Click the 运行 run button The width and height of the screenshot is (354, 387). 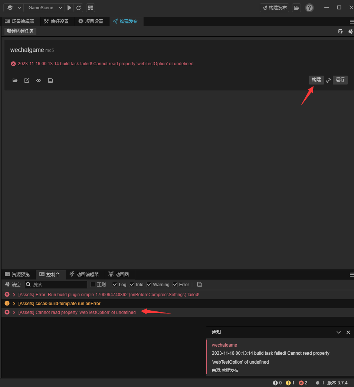coord(340,80)
